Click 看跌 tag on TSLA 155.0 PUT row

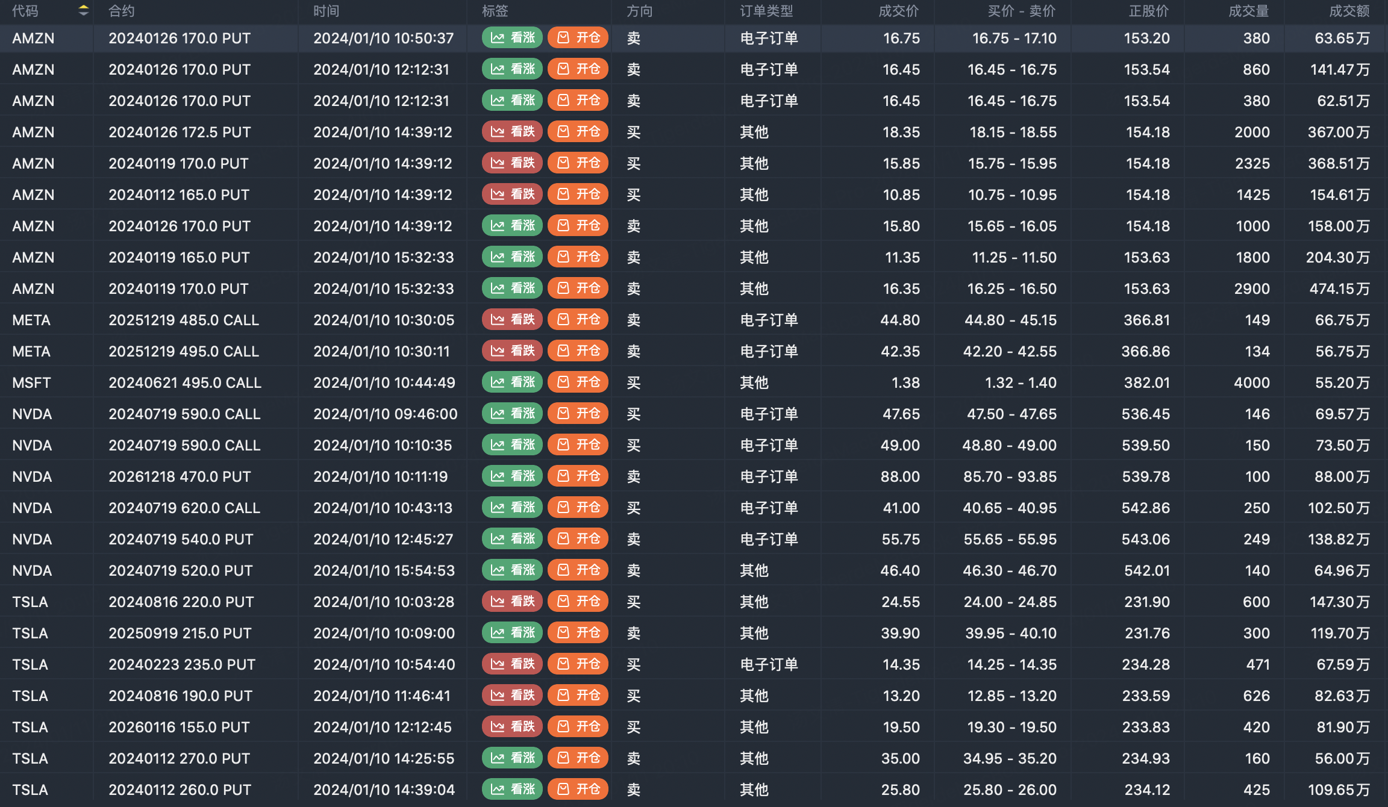[513, 726]
